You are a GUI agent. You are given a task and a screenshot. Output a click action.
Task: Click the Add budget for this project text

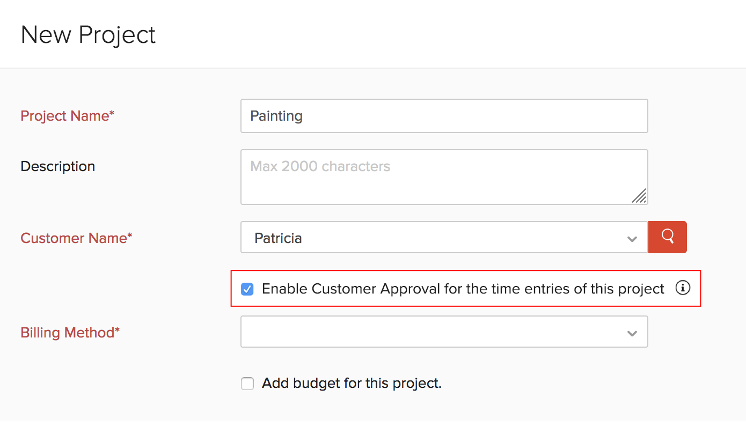pyautogui.click(x=351, y=383)
